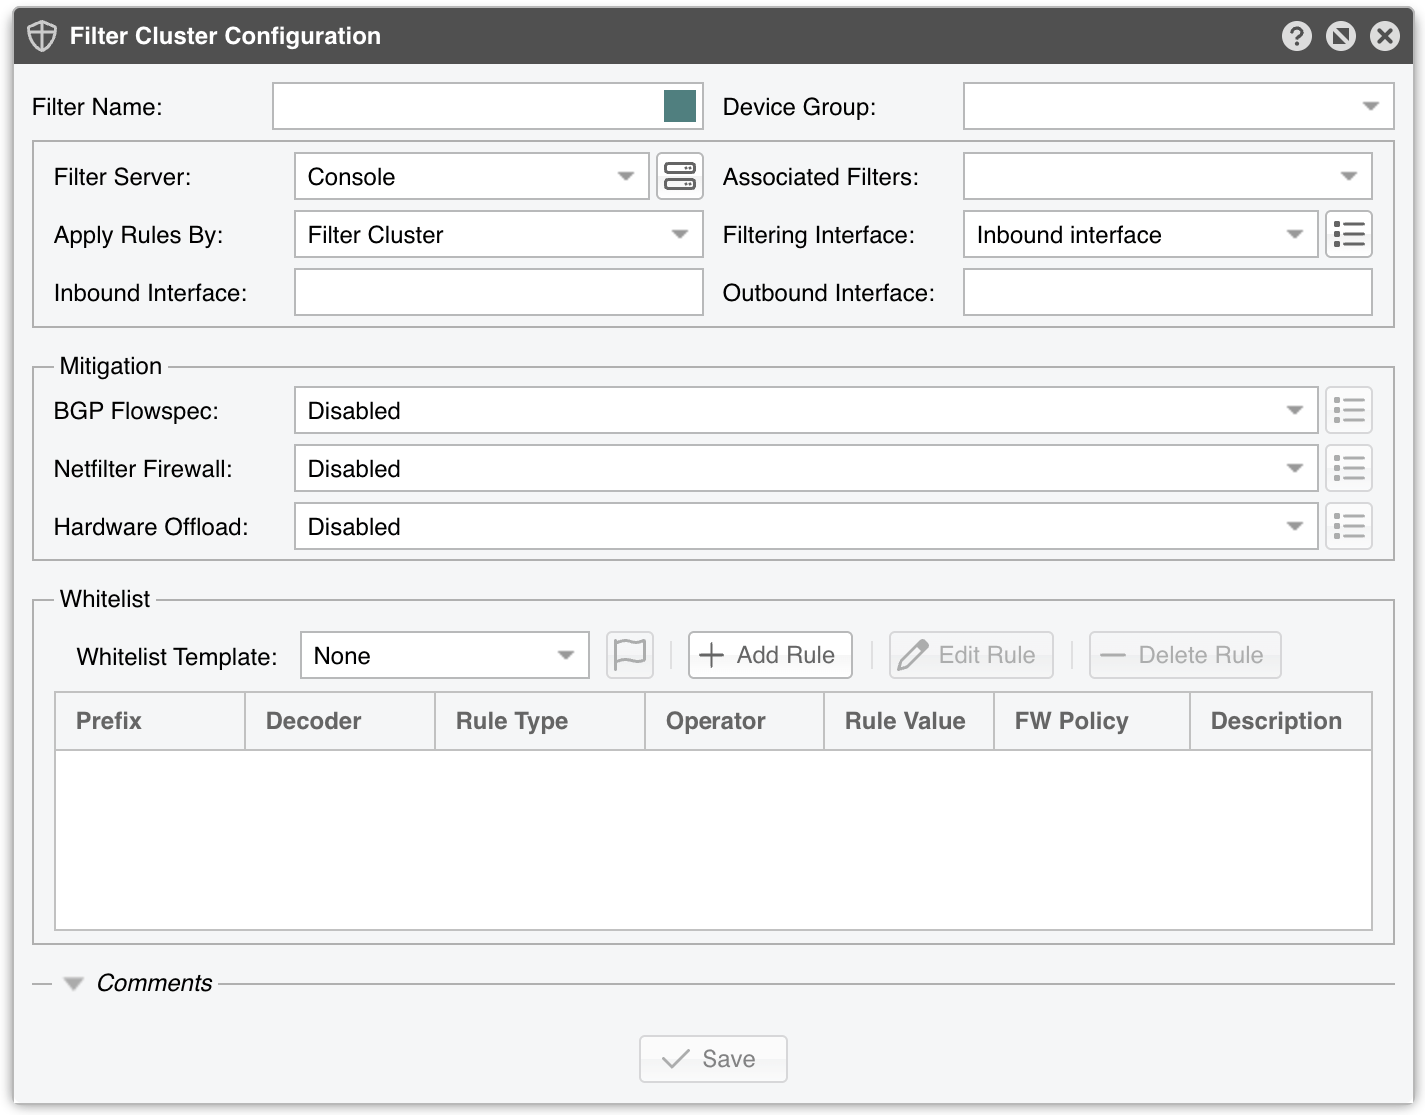Sort by the Prefix column header
The height and width of the screenshot is (1115, 1425).
(150, 721)
